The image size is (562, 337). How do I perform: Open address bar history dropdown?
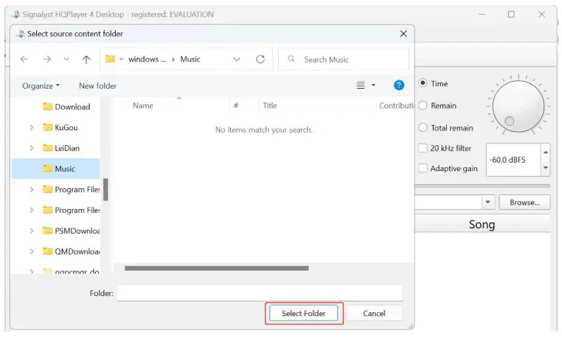236,59
